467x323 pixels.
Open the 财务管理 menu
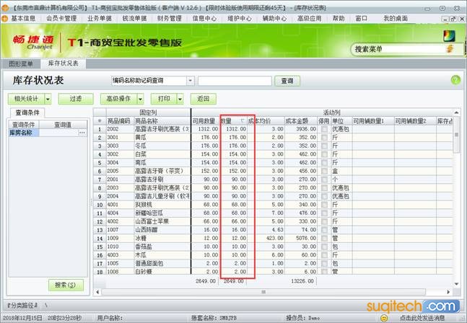pyautogui.click(x=170, y=19)
